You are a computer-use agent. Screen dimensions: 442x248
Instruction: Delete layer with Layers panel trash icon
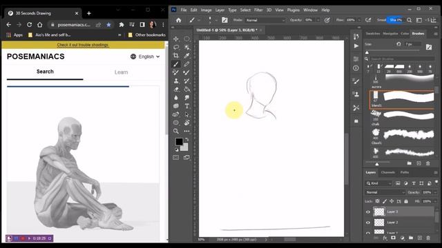[x=428, y=238]
